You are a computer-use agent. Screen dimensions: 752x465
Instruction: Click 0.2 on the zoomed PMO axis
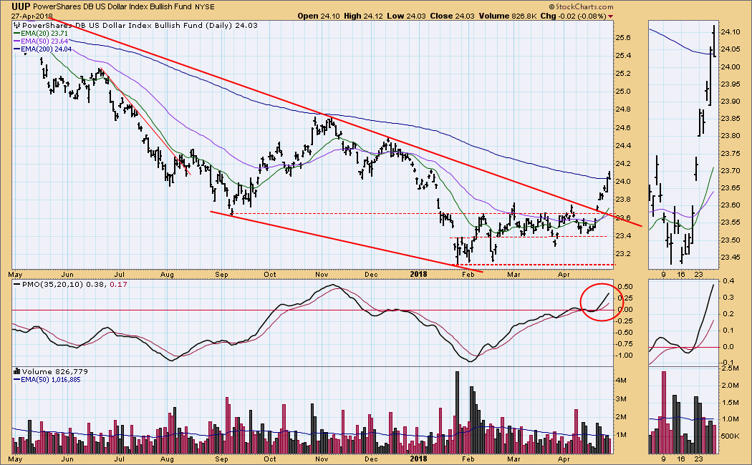pos(728,314)
